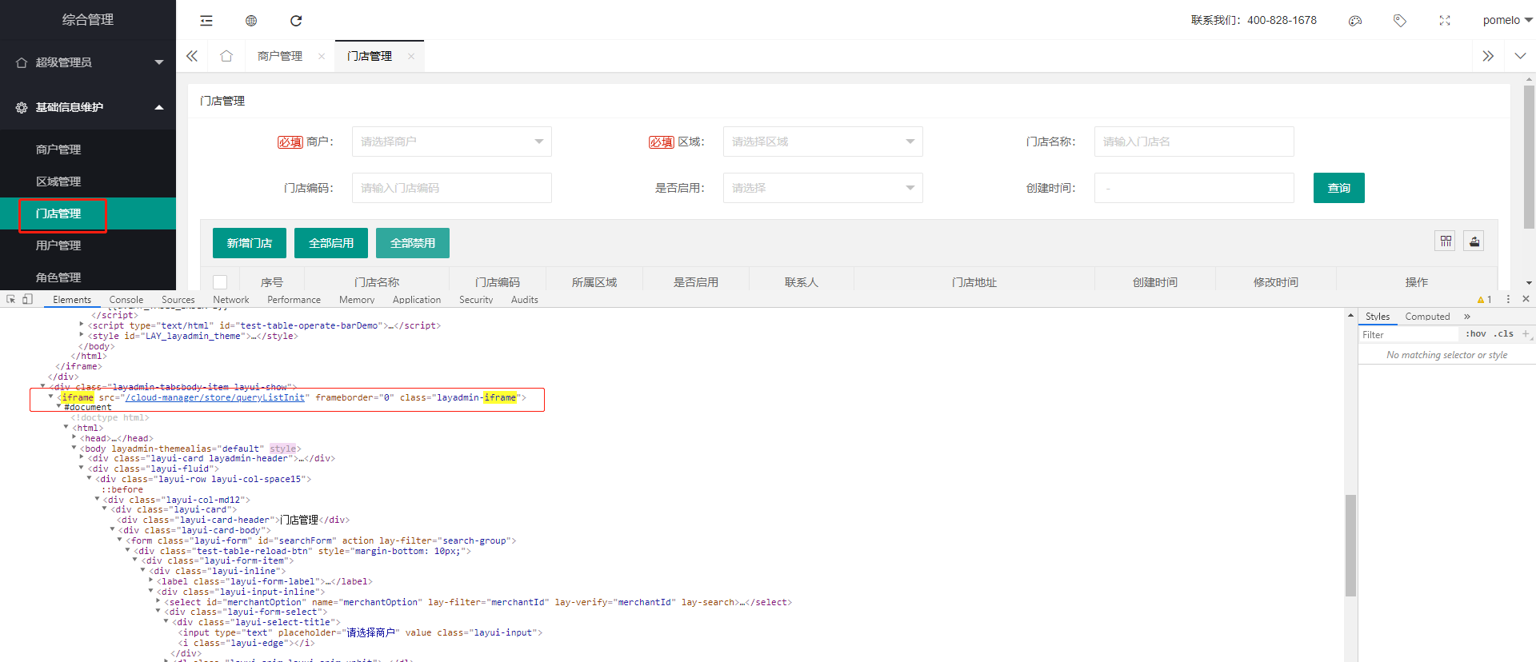Open the 商户 select dropdown
Viewport: 1536px width, 662px height.
pos(452,142)
